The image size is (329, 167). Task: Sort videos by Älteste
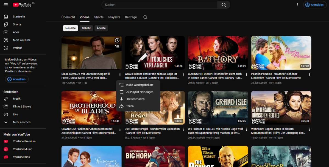pos(101,28)
